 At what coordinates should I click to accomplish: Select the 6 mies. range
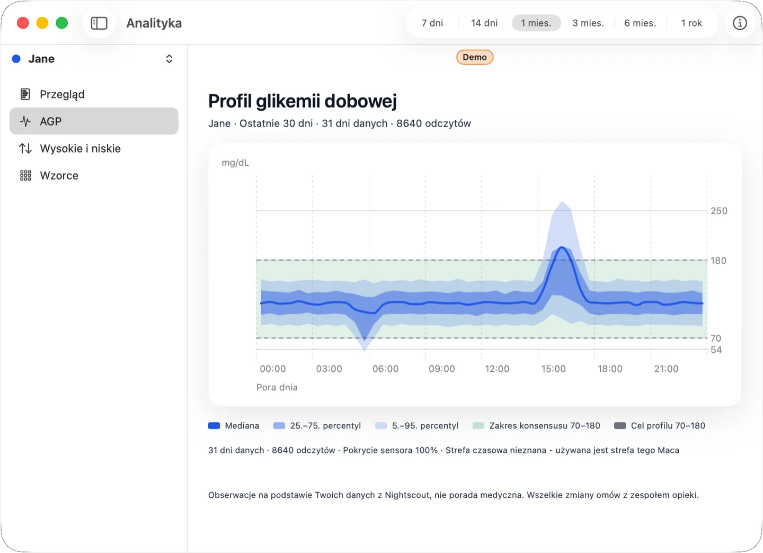click(640, 23)
